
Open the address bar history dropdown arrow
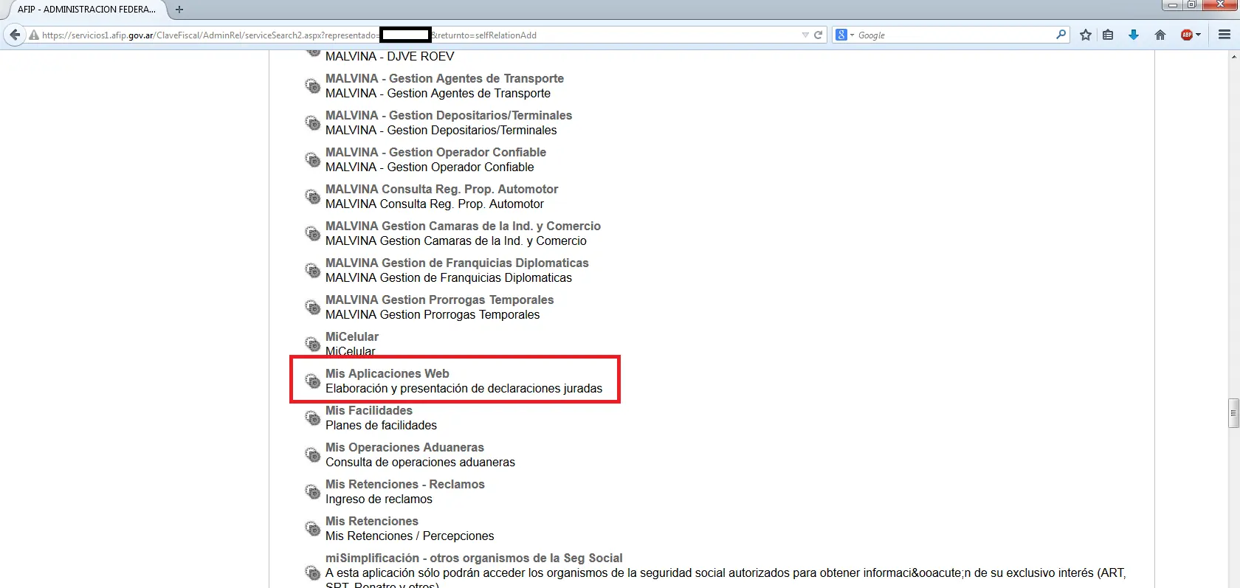(x=805, y=35)
